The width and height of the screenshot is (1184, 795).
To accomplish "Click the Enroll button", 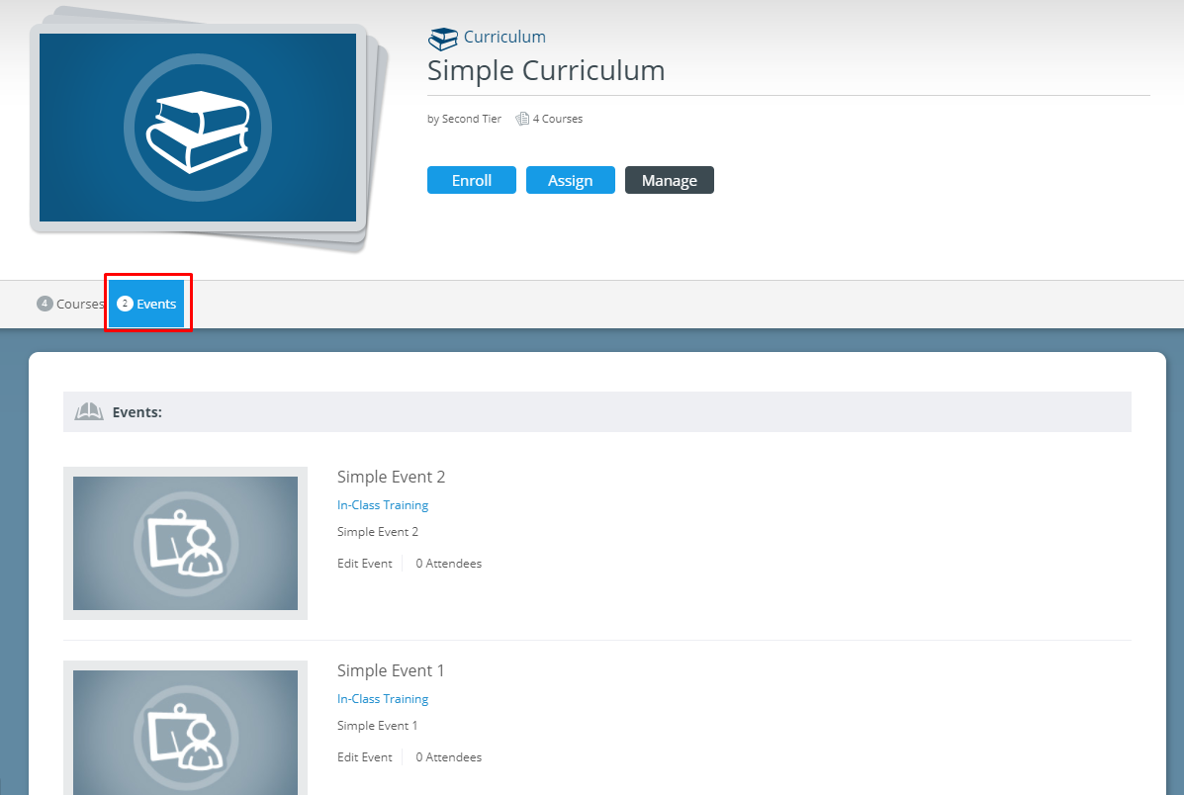I will [x=472, y=180].
